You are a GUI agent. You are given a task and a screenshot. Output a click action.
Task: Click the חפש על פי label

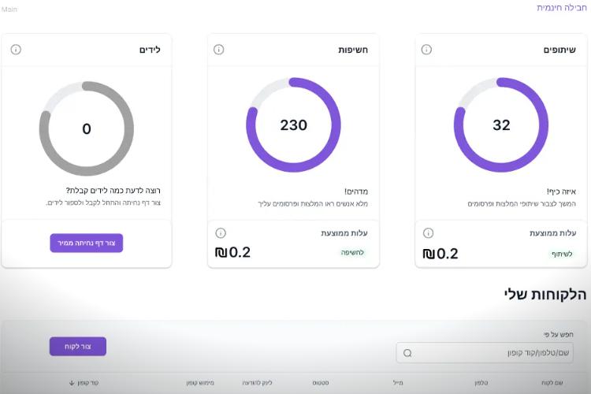pyautogui.click(x=558, y=334)
